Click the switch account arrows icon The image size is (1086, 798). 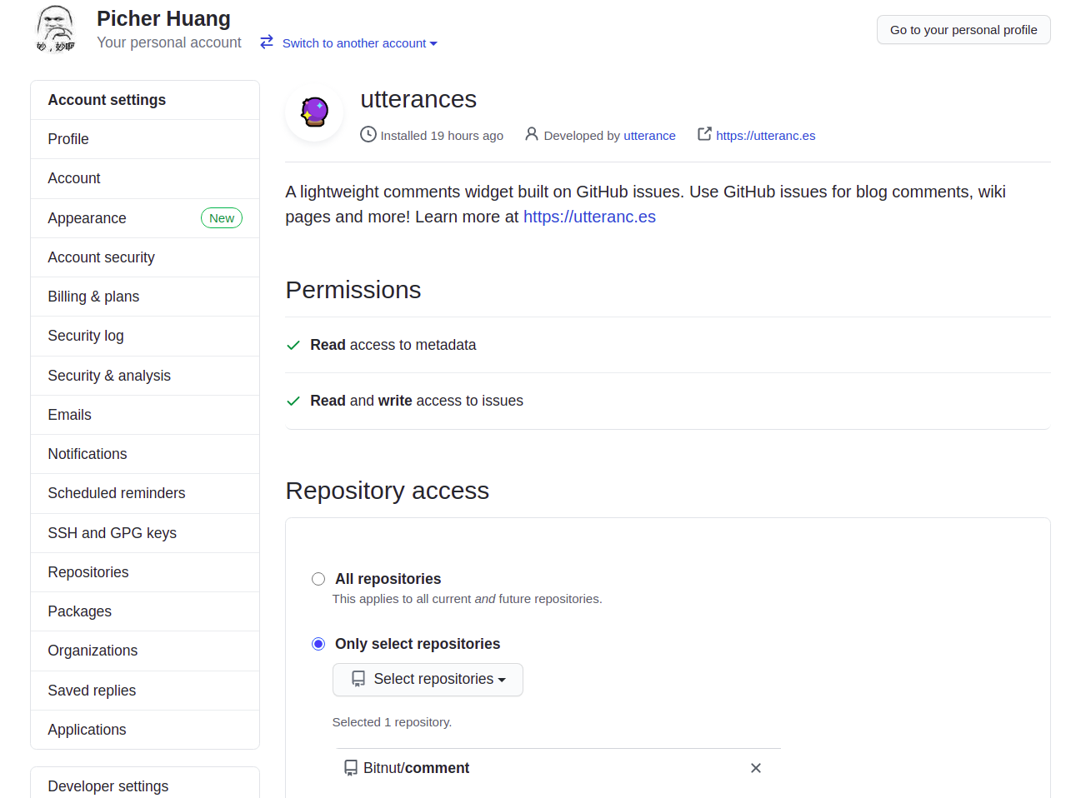267,42
